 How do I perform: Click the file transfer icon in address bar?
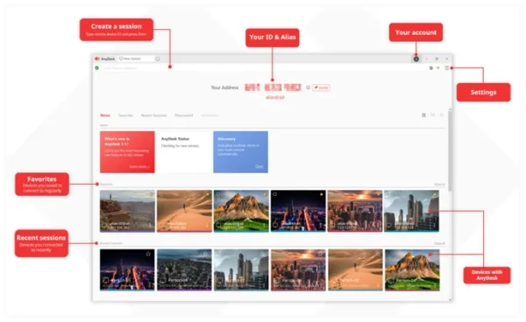pos(431,68)
